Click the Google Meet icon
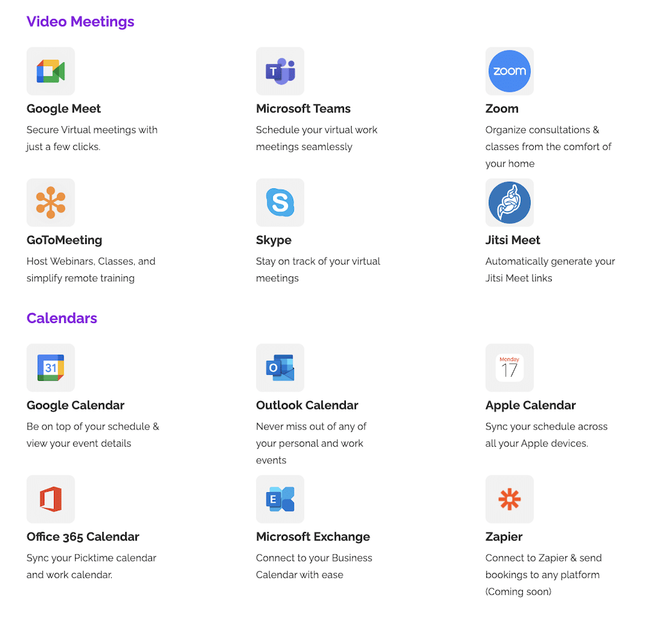Screen dimensions: 657x621 point(51,71)
